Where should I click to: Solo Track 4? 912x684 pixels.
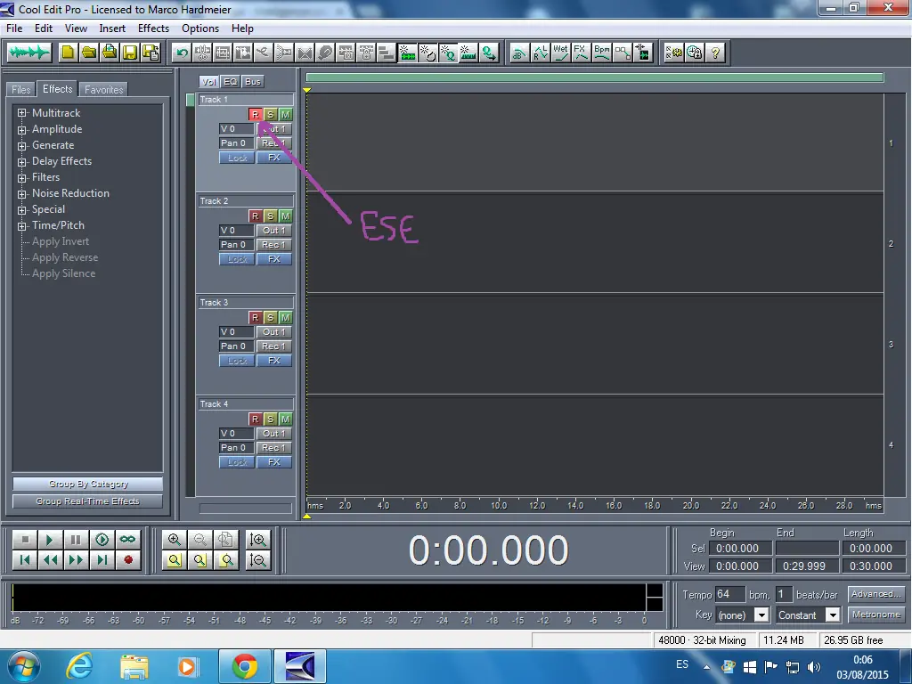(x=270, y=419)
